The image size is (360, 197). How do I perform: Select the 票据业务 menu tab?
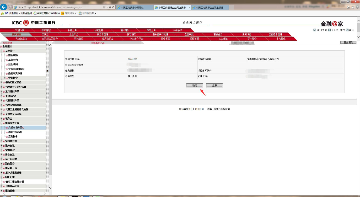(x=218, y=34)
